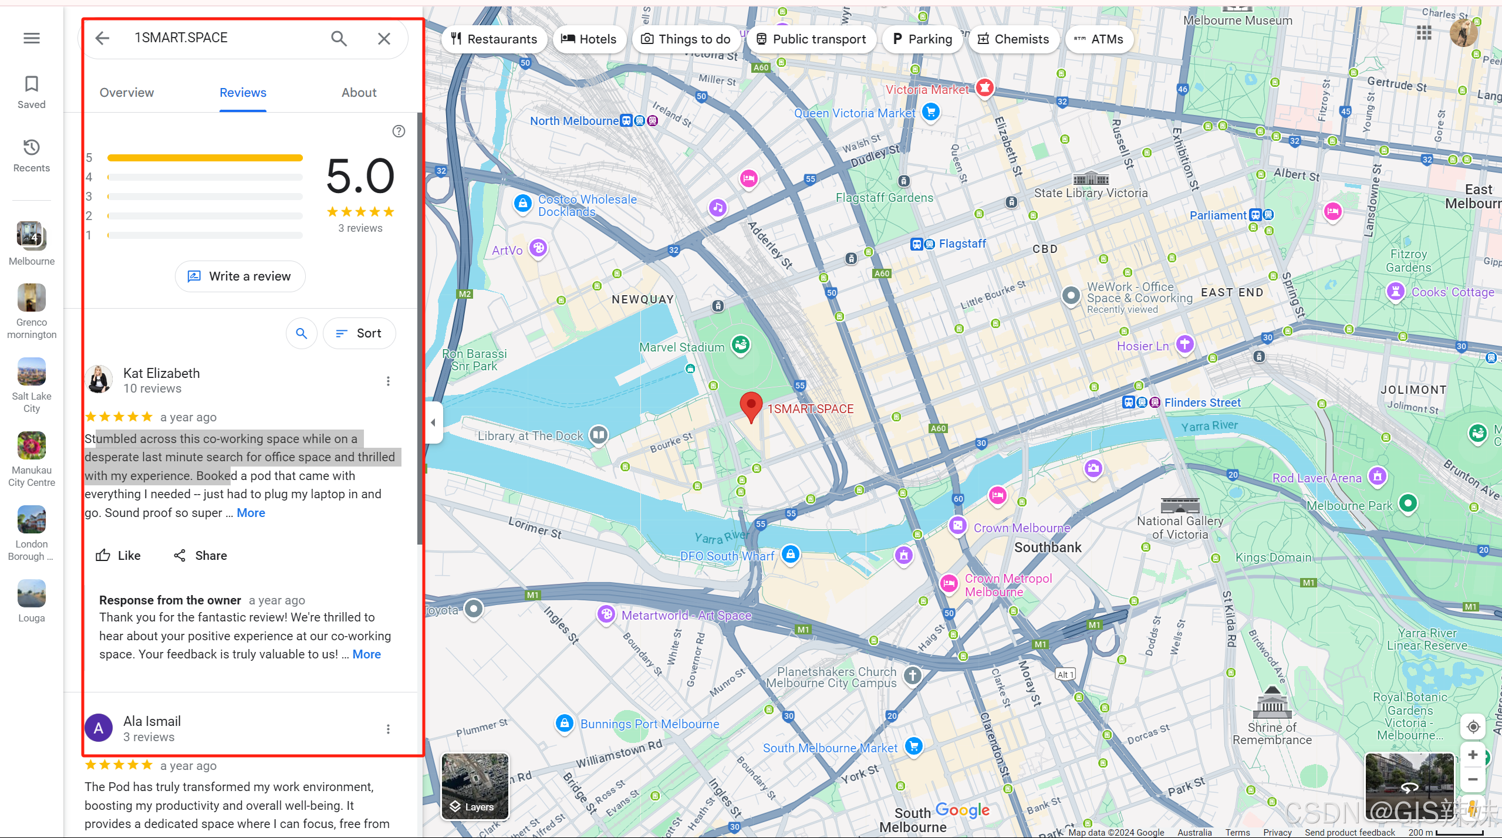Click the reviews panel vertical scrollbar

click(x=419, y=329)
